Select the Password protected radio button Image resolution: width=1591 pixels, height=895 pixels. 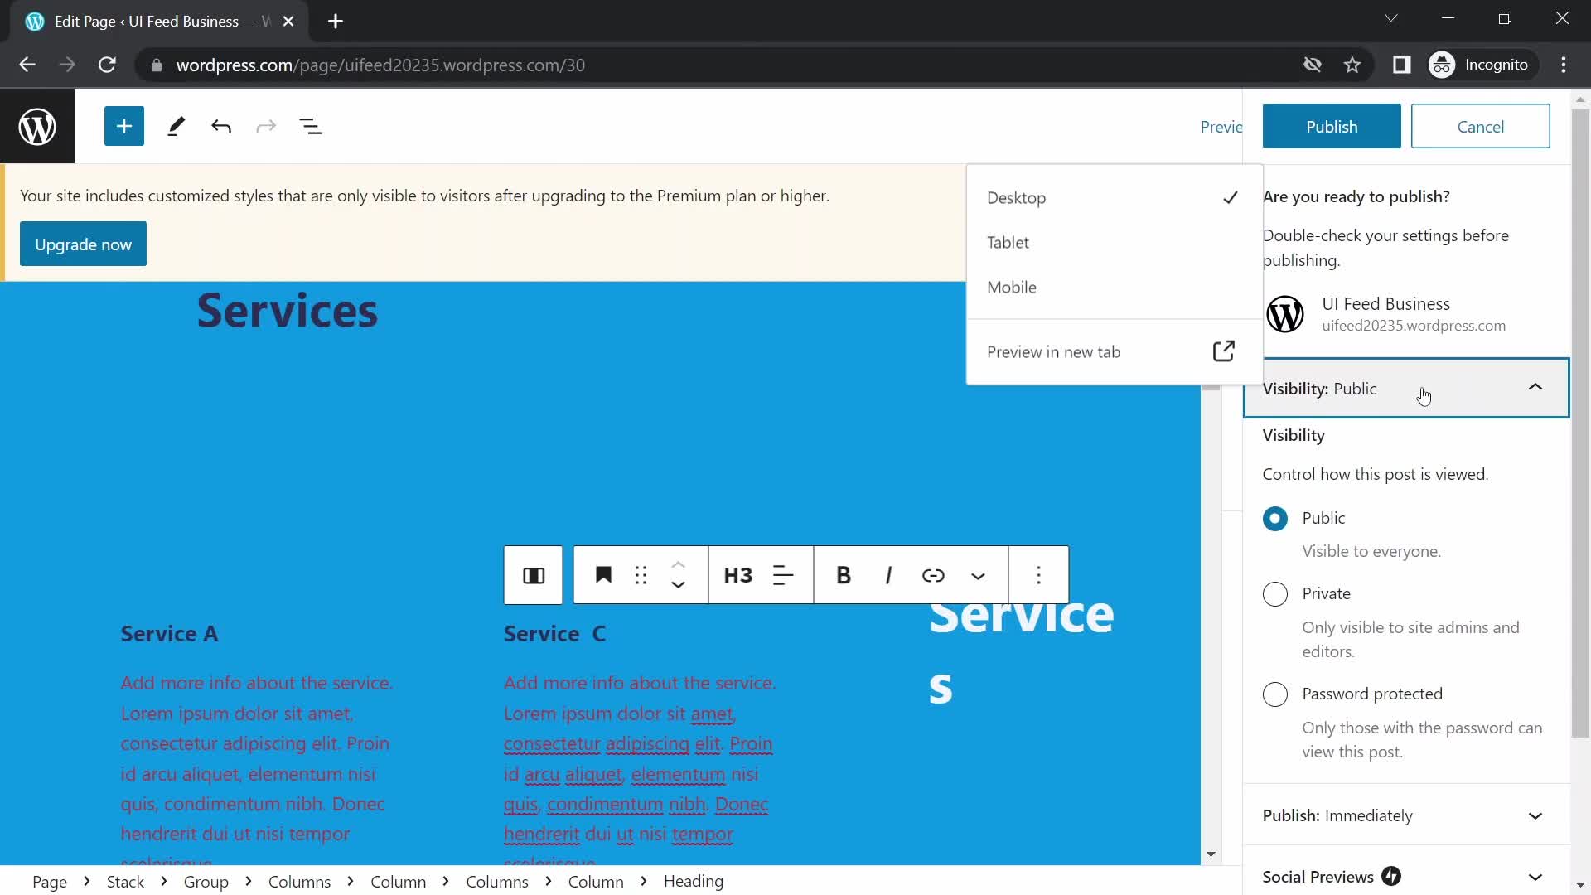pos(1275,694)
